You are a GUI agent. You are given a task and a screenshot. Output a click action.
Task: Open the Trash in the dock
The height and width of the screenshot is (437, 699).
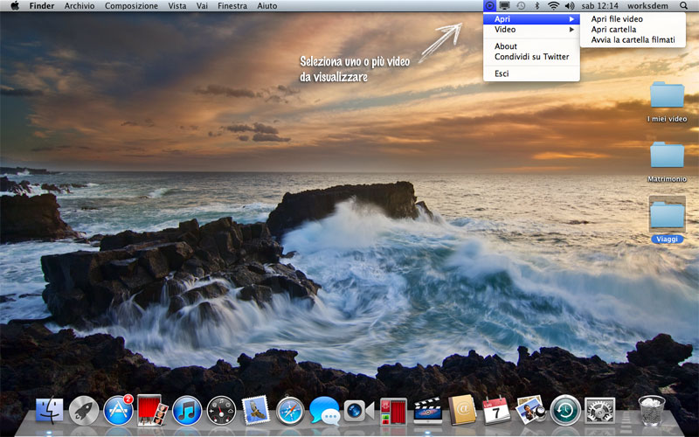click(651, 410)
